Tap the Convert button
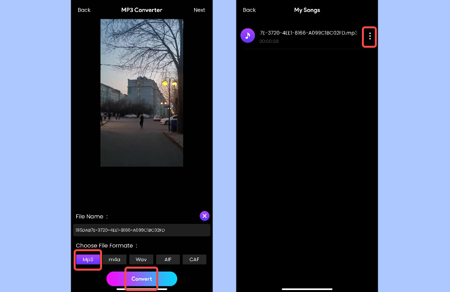The width and height of the screenshot is (450, 292). point(142,279)
